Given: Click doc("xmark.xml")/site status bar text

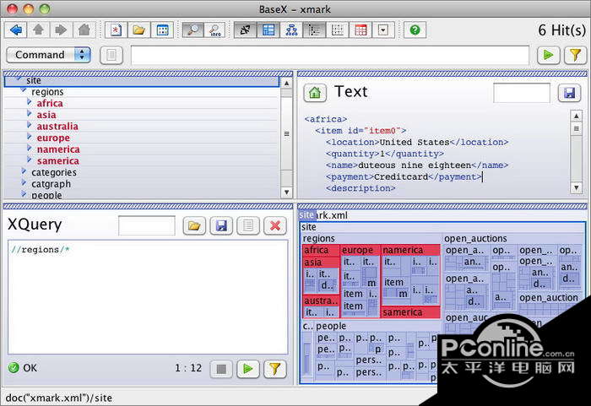Looking at the screenshot, I should point(59,398).
